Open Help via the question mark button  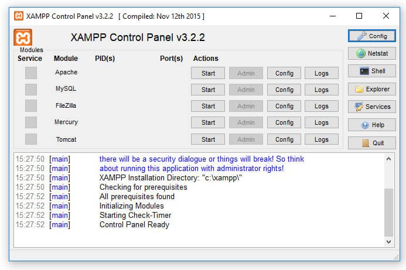point(372,125)
